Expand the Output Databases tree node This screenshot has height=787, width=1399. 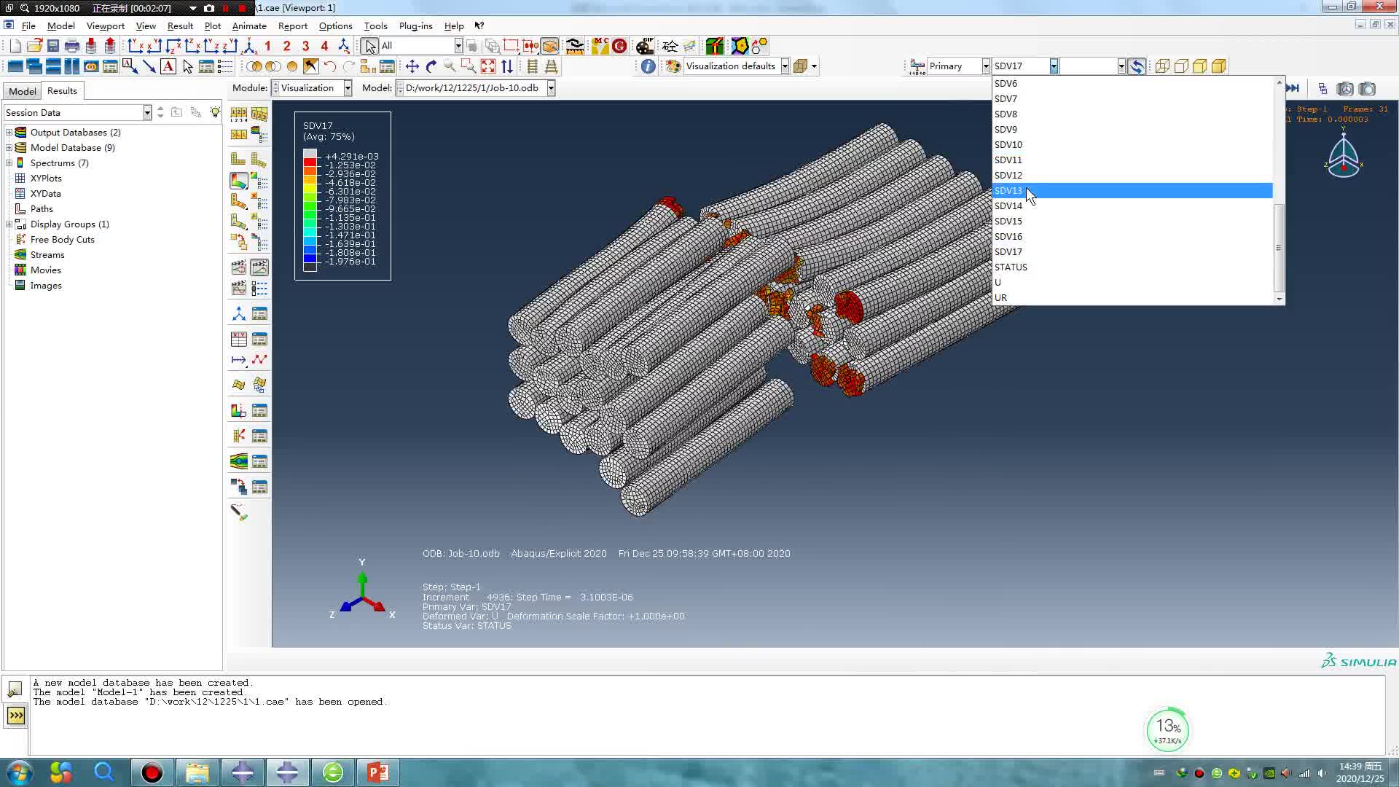9,133
